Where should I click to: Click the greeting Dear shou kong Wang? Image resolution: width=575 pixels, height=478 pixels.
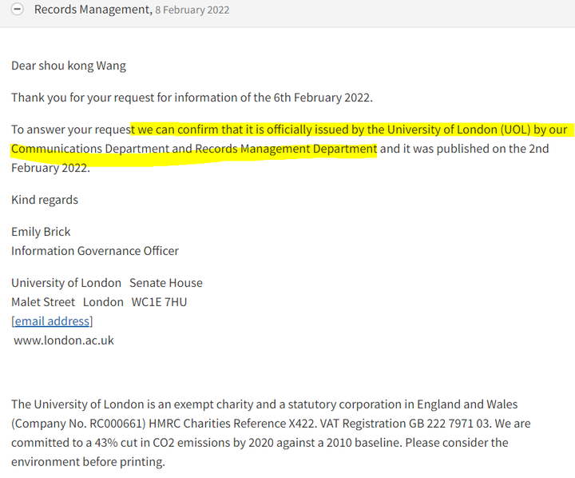click(69, 66)
